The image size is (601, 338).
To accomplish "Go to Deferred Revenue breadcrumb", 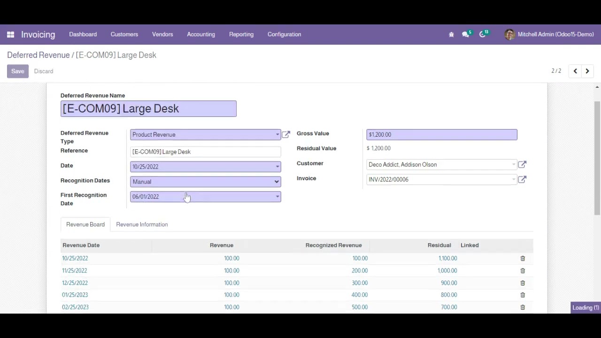I will pos(38,55).
